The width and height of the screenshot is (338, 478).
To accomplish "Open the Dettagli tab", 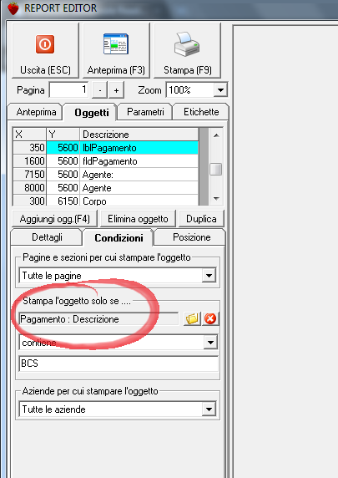I will 47,237.
